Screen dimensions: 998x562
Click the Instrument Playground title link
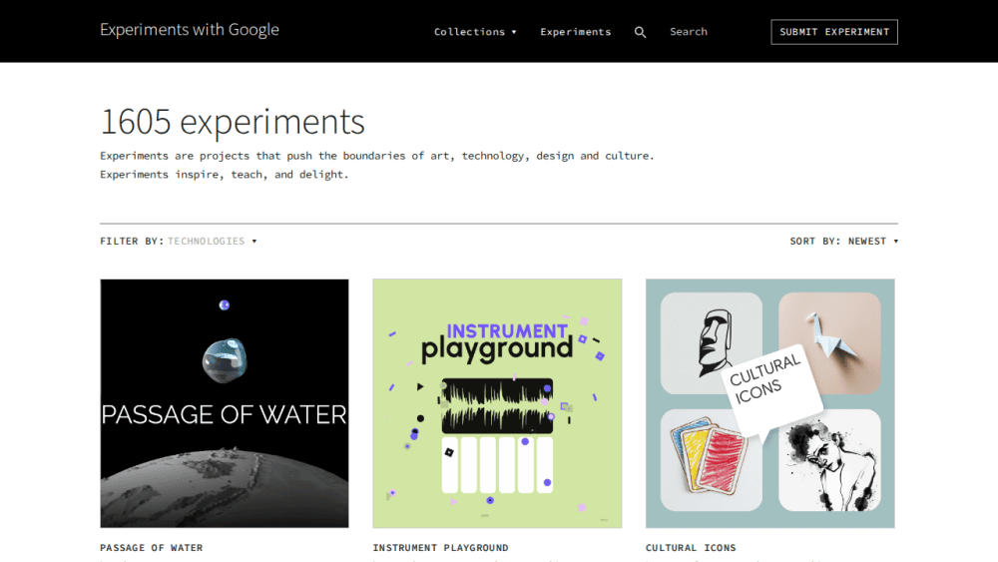point(440,547)
